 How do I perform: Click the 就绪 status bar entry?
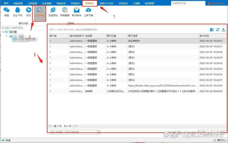6,140
